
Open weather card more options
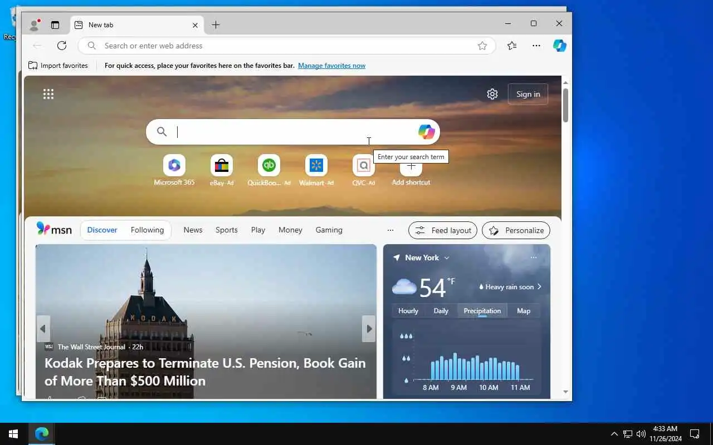click(x=534, y=258)
